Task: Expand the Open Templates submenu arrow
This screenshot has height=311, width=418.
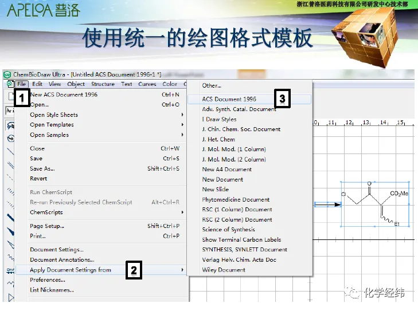Action: pyautogui.click(x=182, y=125)
